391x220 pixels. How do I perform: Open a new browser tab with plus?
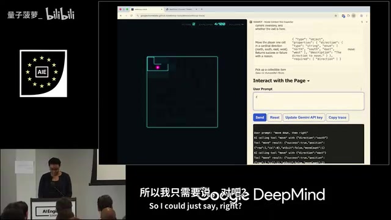pos(202,9)
